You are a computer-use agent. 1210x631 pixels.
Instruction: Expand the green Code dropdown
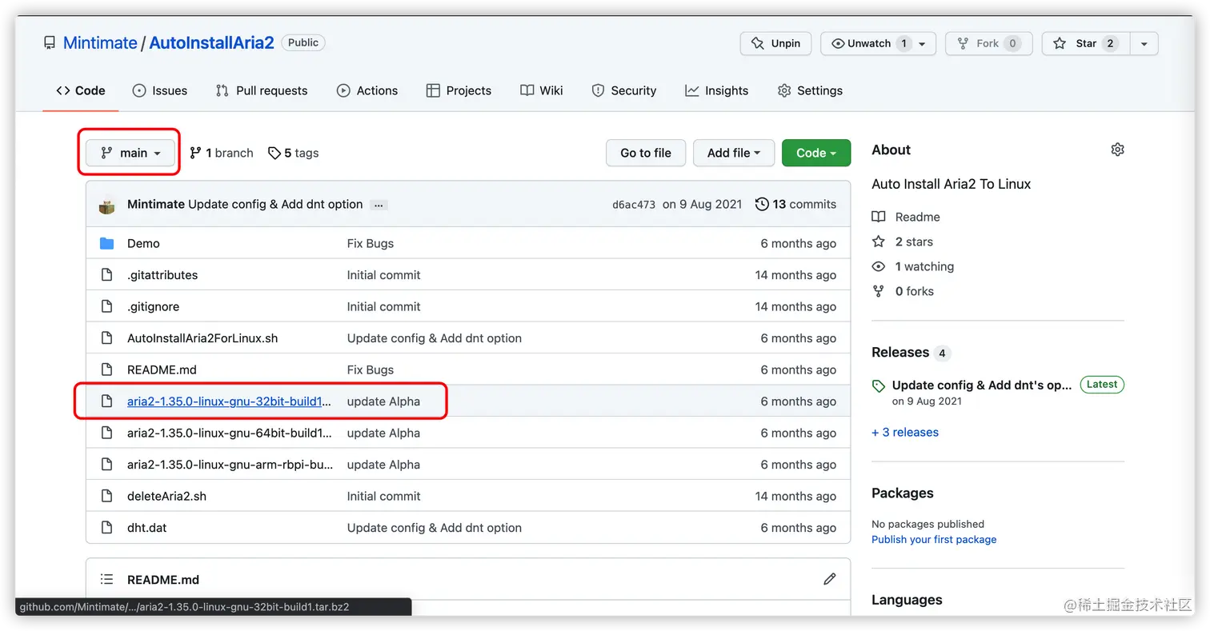tap(815, 153)
